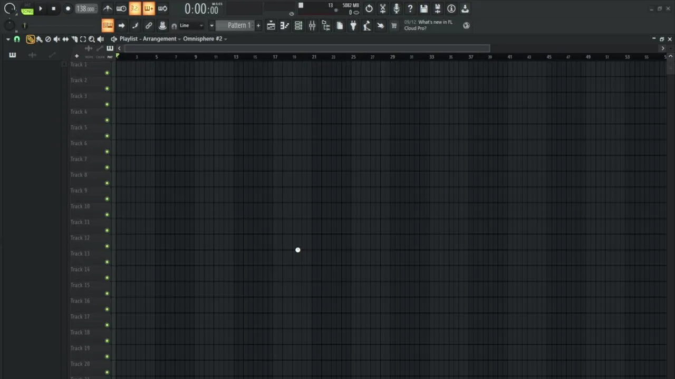Add a track with plus icon

click(76, 56)
